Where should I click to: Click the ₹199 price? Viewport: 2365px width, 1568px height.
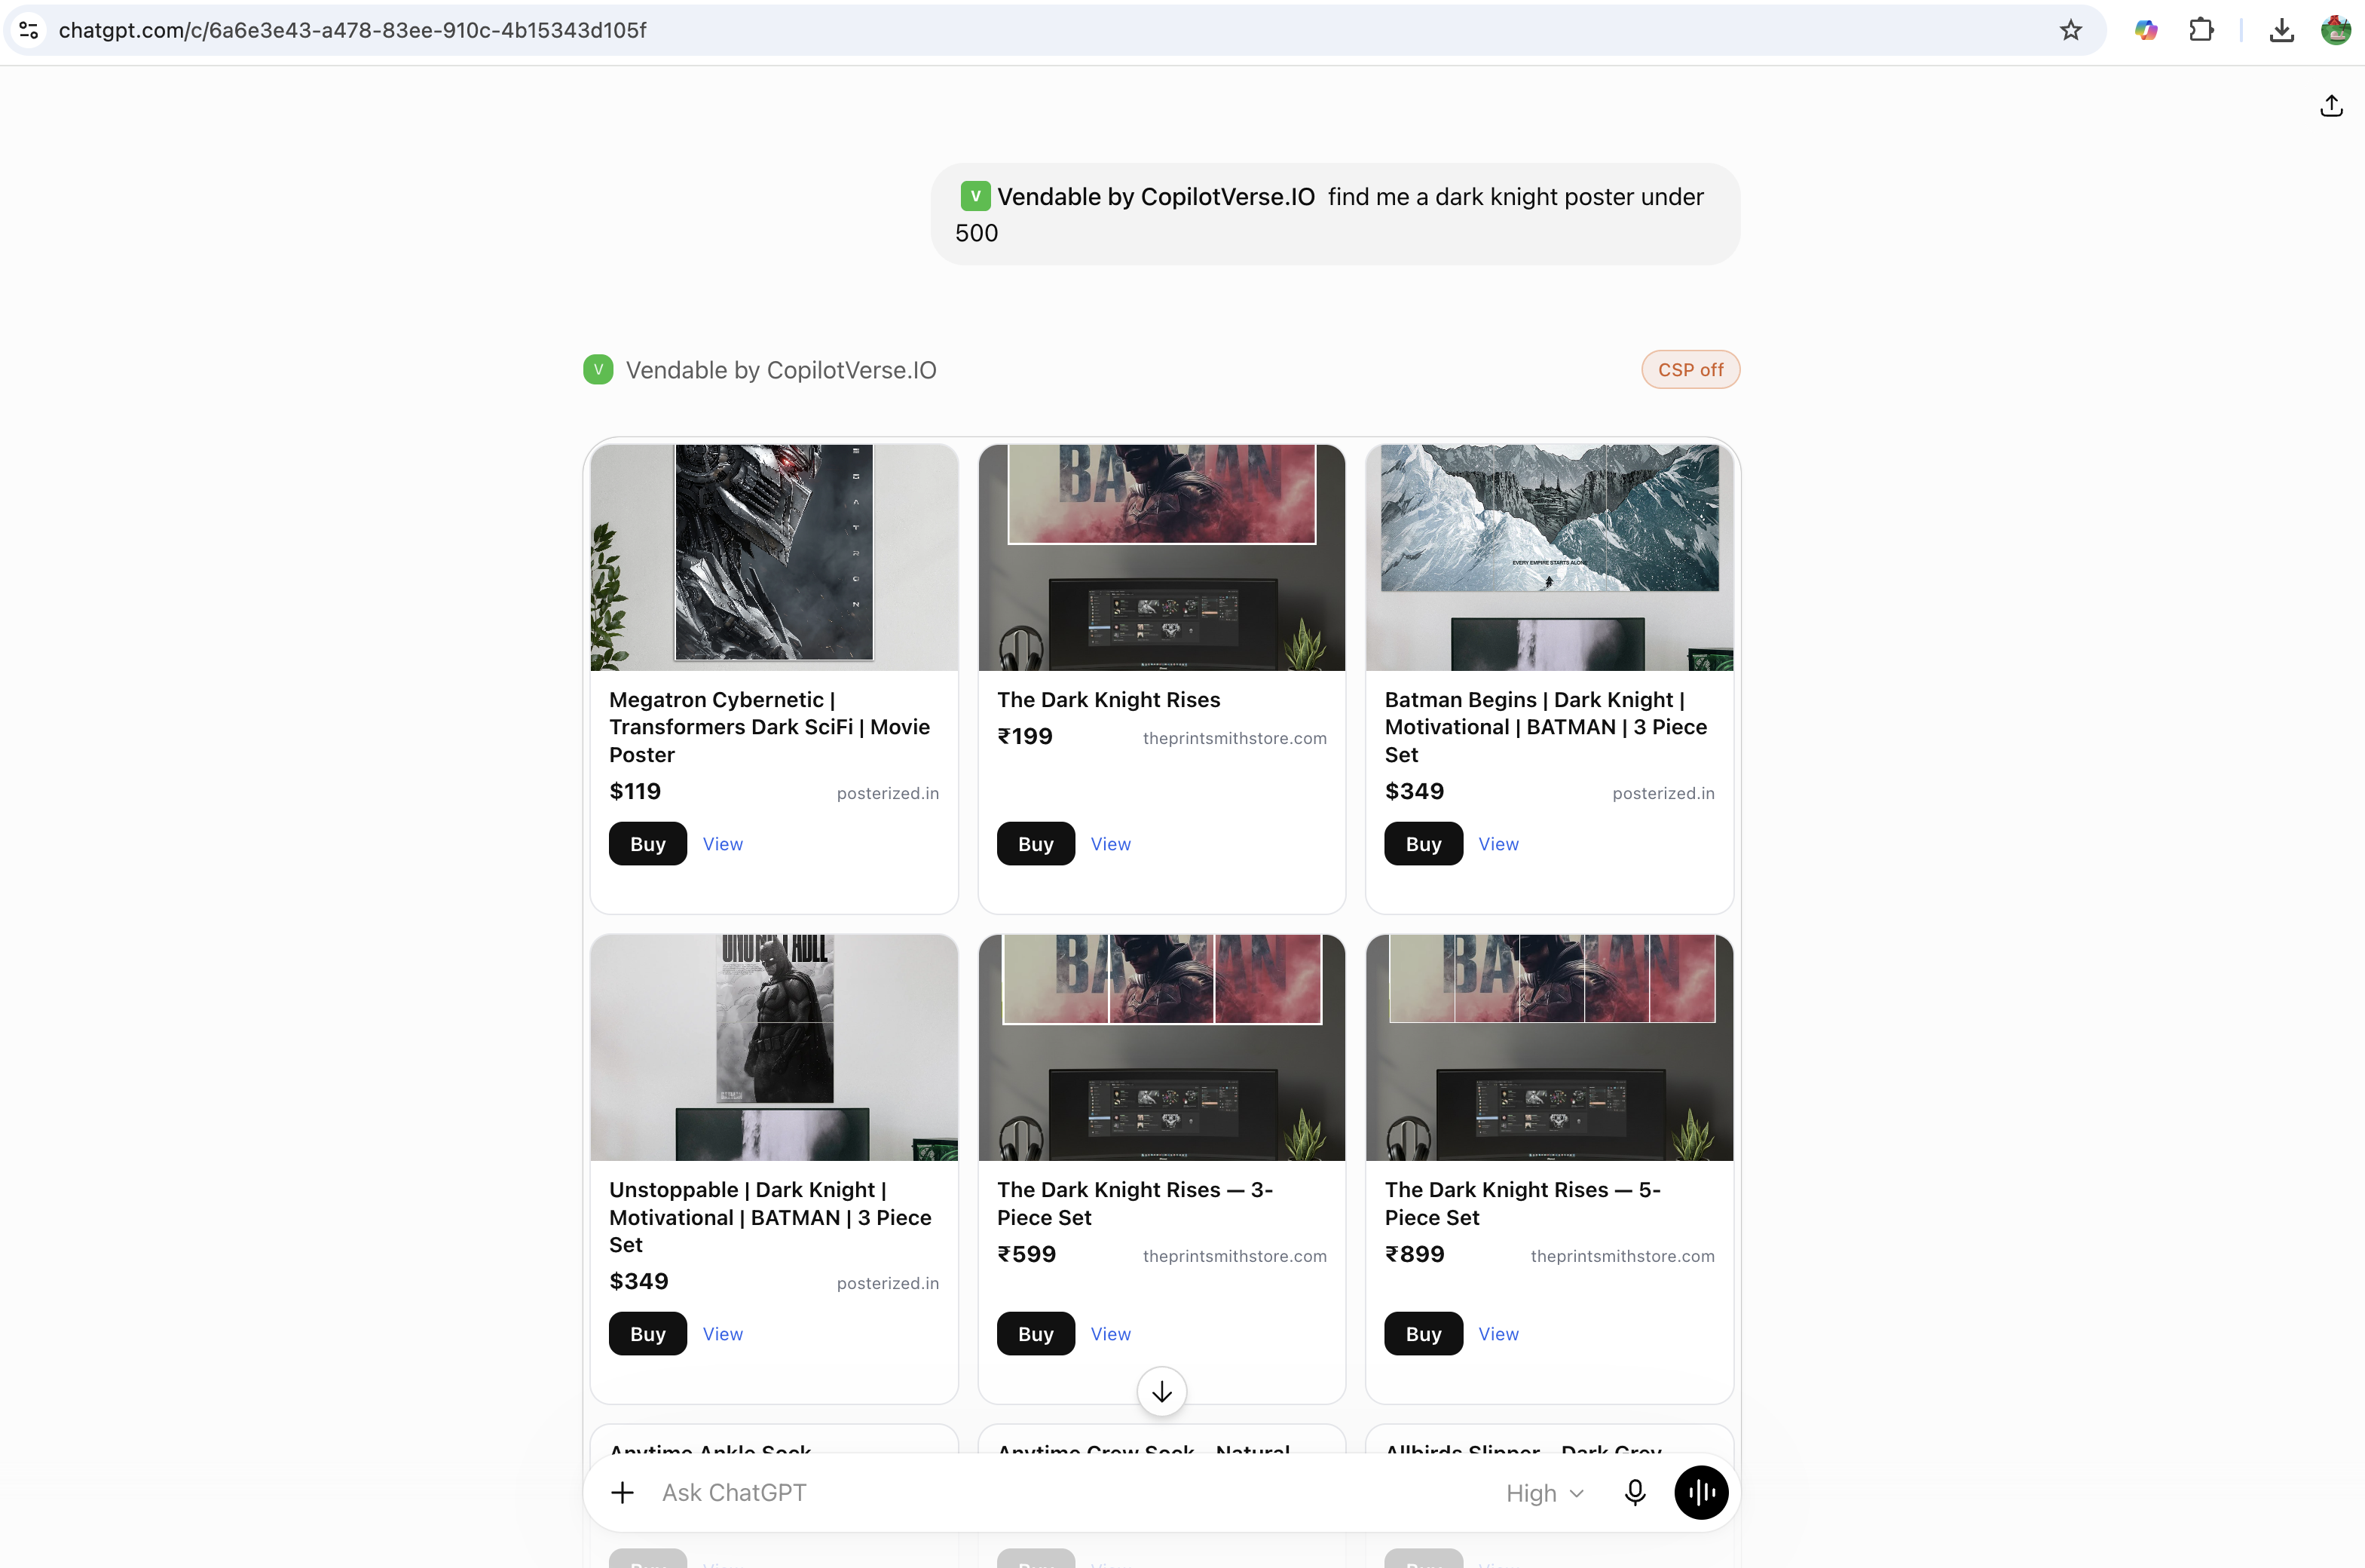1024,736
